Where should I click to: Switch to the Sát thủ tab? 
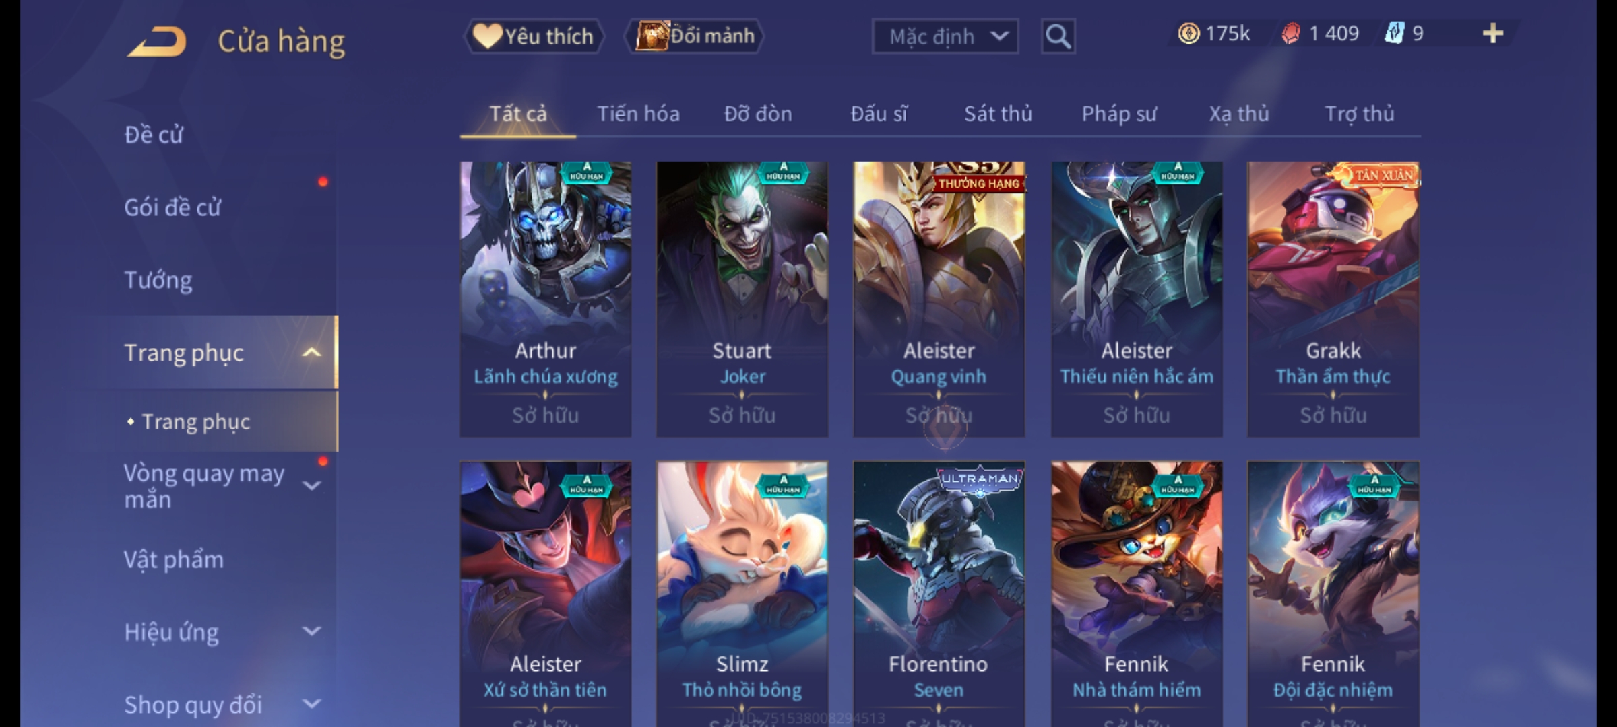point(998,114)
